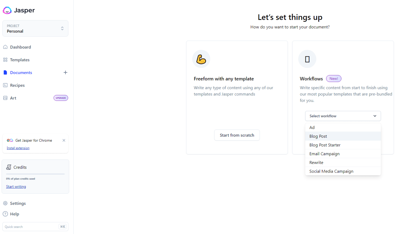Open the Art image icon
This screenshot has height=234, width=412.
pyautogui.click(x=5, y=98)
